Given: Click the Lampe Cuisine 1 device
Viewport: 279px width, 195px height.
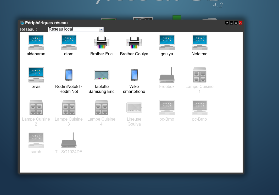Looking at the screenshot, I should (x=199, y=75).
